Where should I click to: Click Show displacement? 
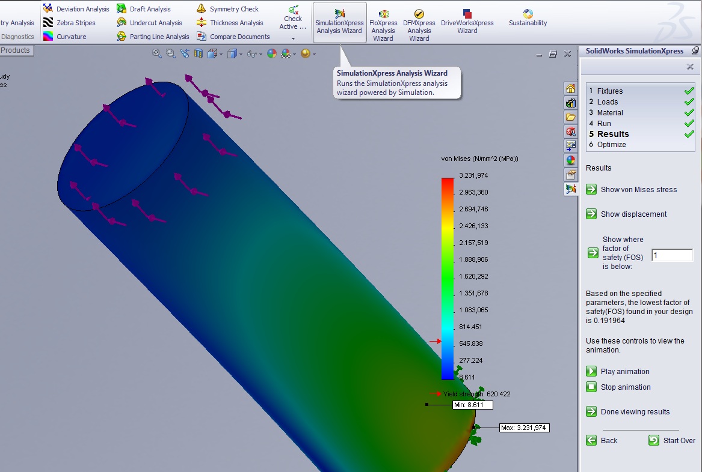click(x=626, y=214)
